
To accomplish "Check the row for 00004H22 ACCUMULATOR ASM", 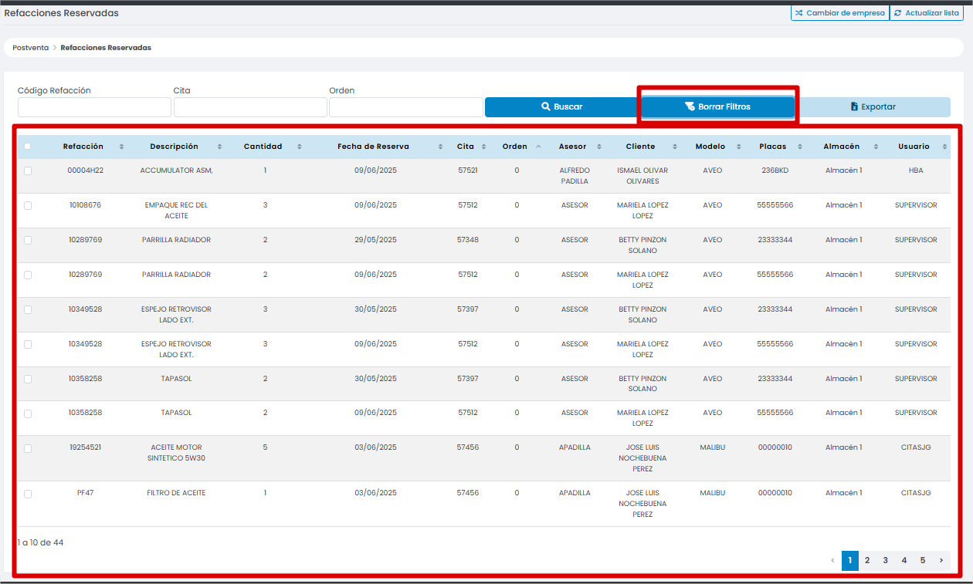I will 28,171.
